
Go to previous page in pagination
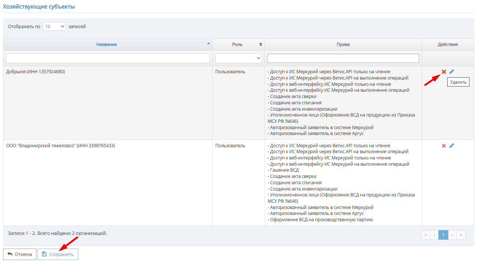(x=434, y=235)
